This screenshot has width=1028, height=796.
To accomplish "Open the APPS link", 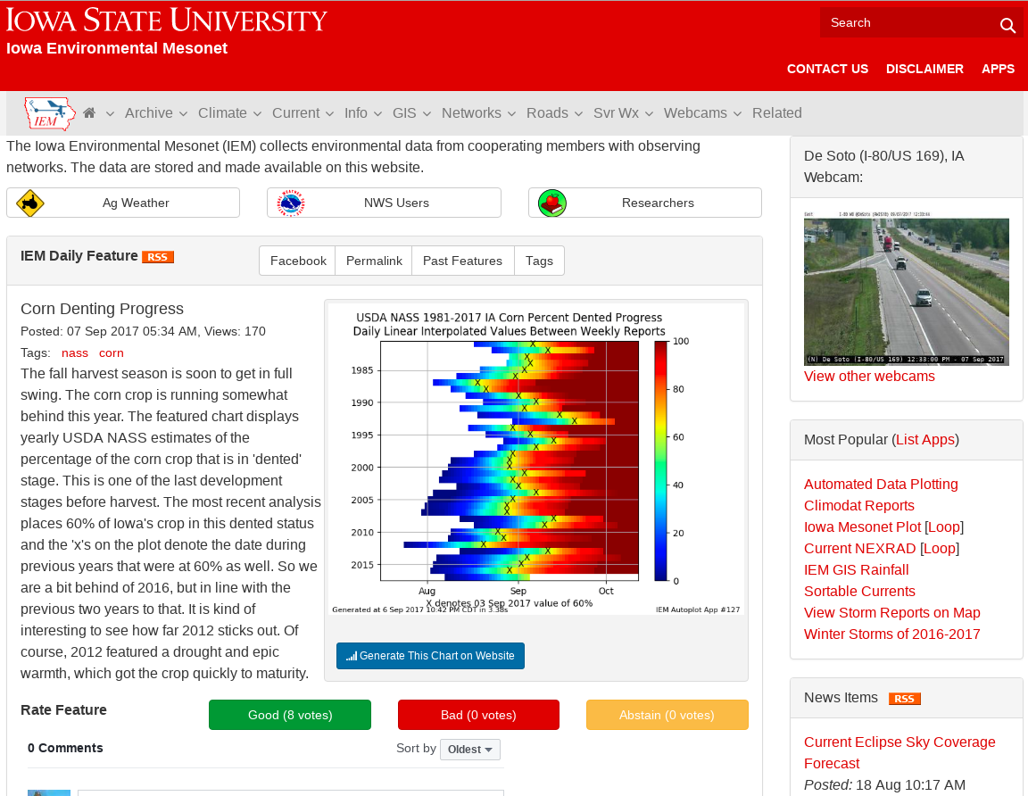I will click(x=998, y=69).
